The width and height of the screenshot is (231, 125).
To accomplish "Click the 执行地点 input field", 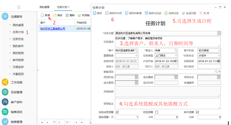I will [x=209, y=67].
